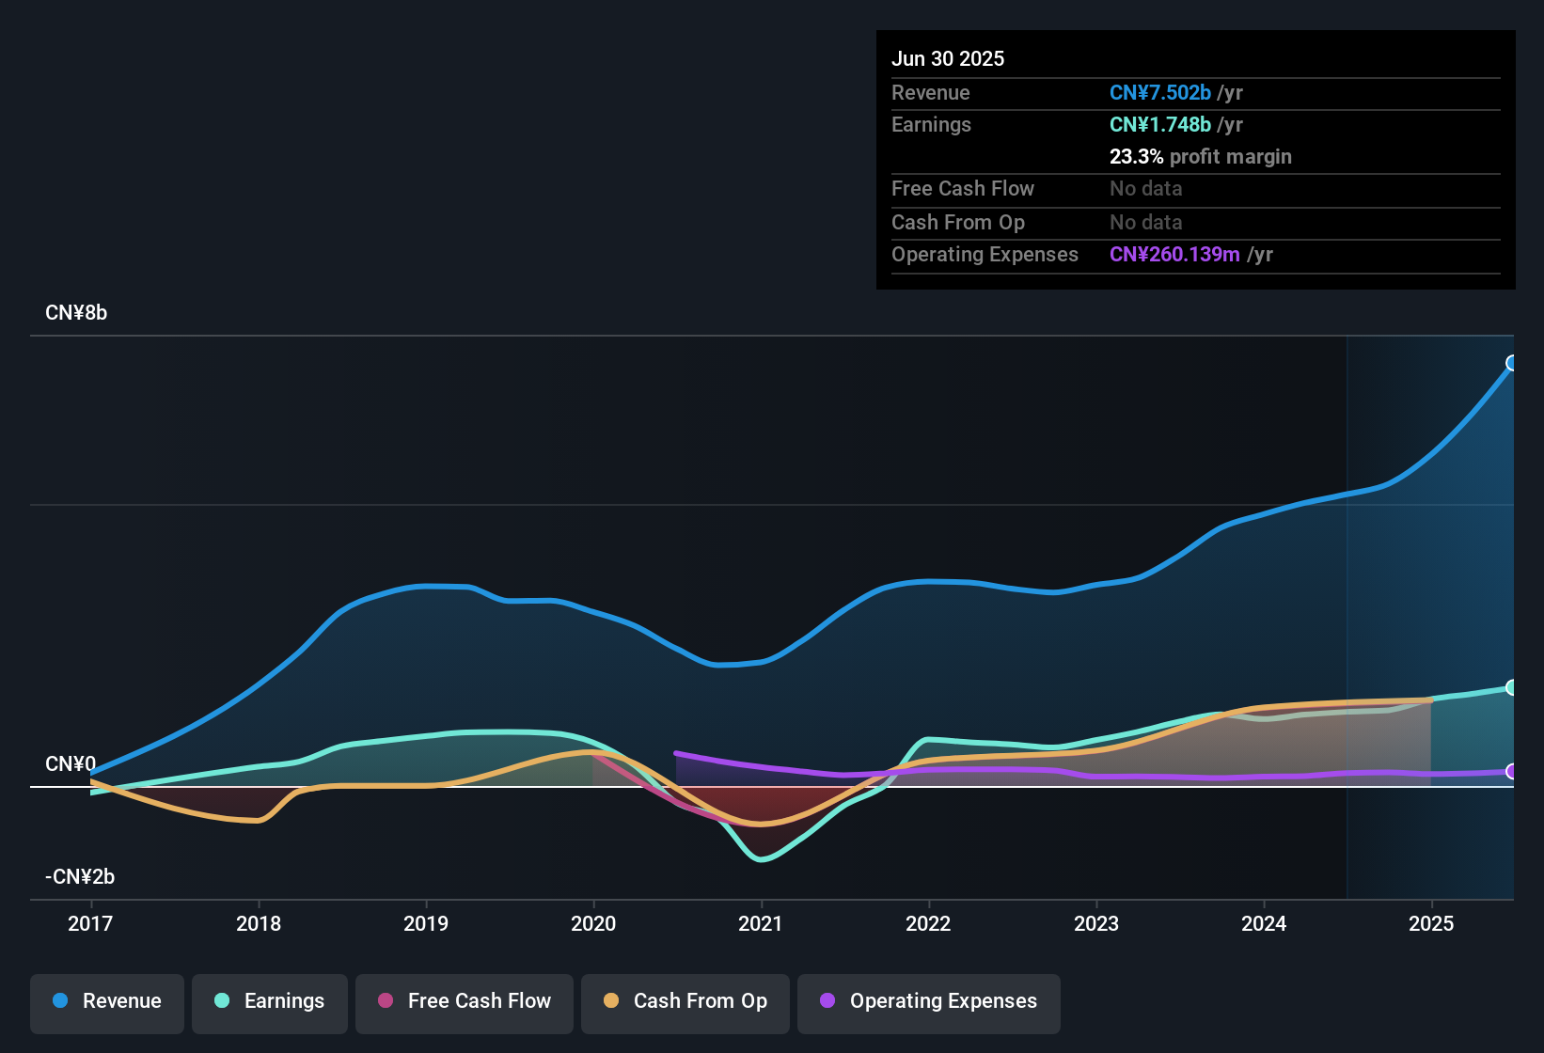Click the Cash From Op legend dot icon

click(x=610, y=1001)
